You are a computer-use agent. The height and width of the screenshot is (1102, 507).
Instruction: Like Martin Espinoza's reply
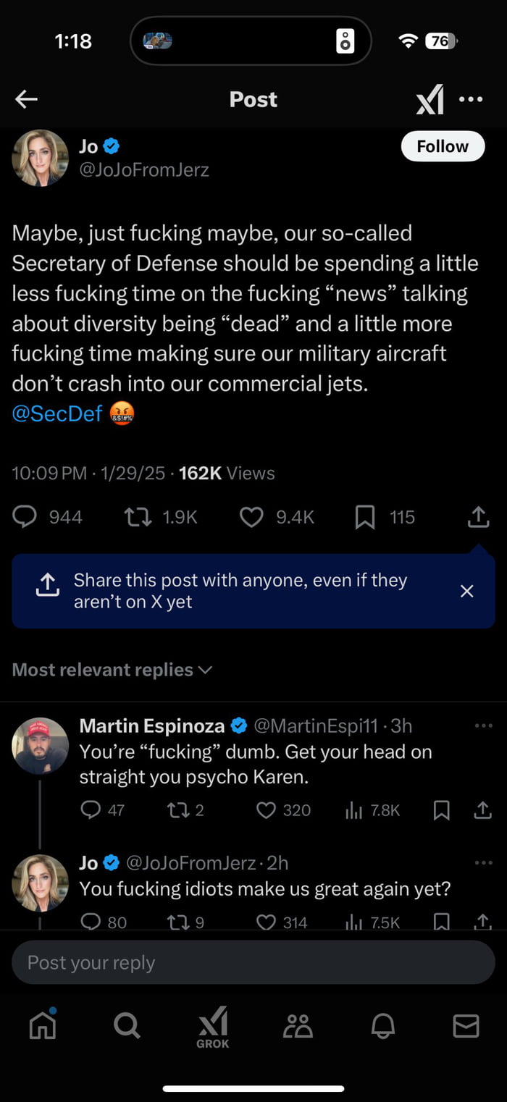pyautogui.click(x=267, y=810)
